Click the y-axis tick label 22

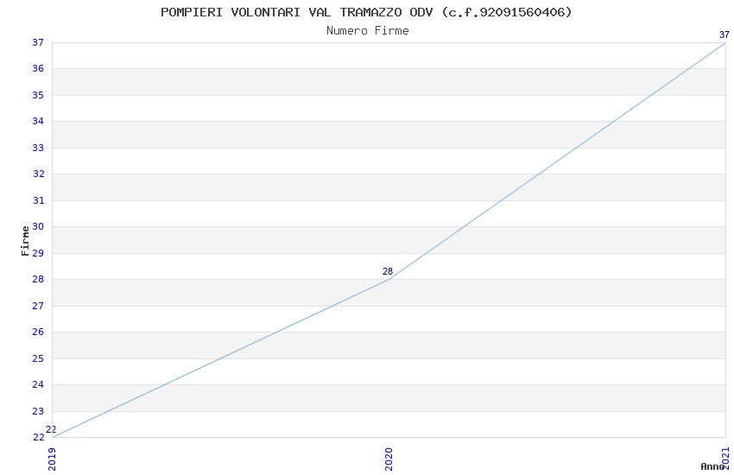click(x=38, y=437)
